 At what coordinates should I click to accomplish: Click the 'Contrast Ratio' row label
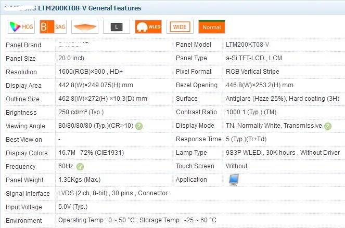[x=196, y=112]
